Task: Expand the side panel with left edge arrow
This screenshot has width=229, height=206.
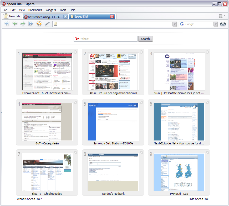Action: (x=1, y=112)
